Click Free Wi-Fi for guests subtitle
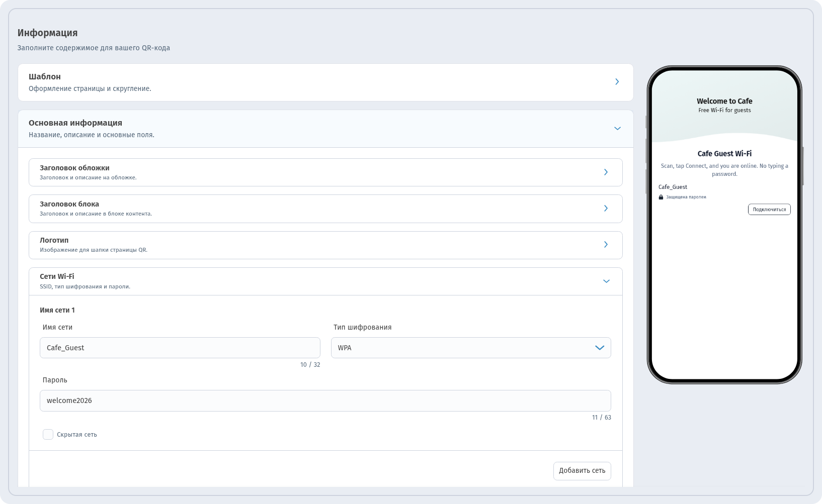The image size is (822, 504). tap(724, 111)
